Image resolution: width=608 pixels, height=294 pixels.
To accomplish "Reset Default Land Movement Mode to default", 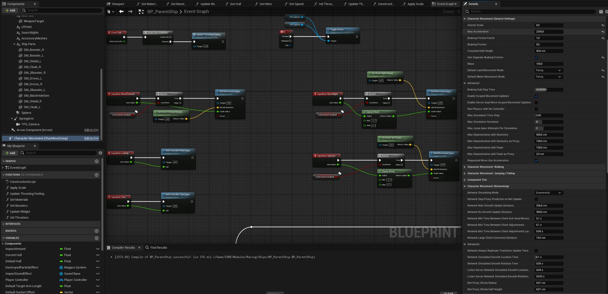I will tap(603, 70).
